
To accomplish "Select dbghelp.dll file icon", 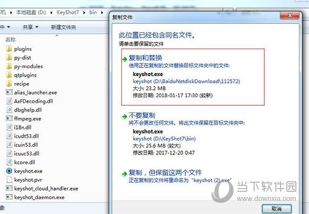I will click(x=9, y=110).
